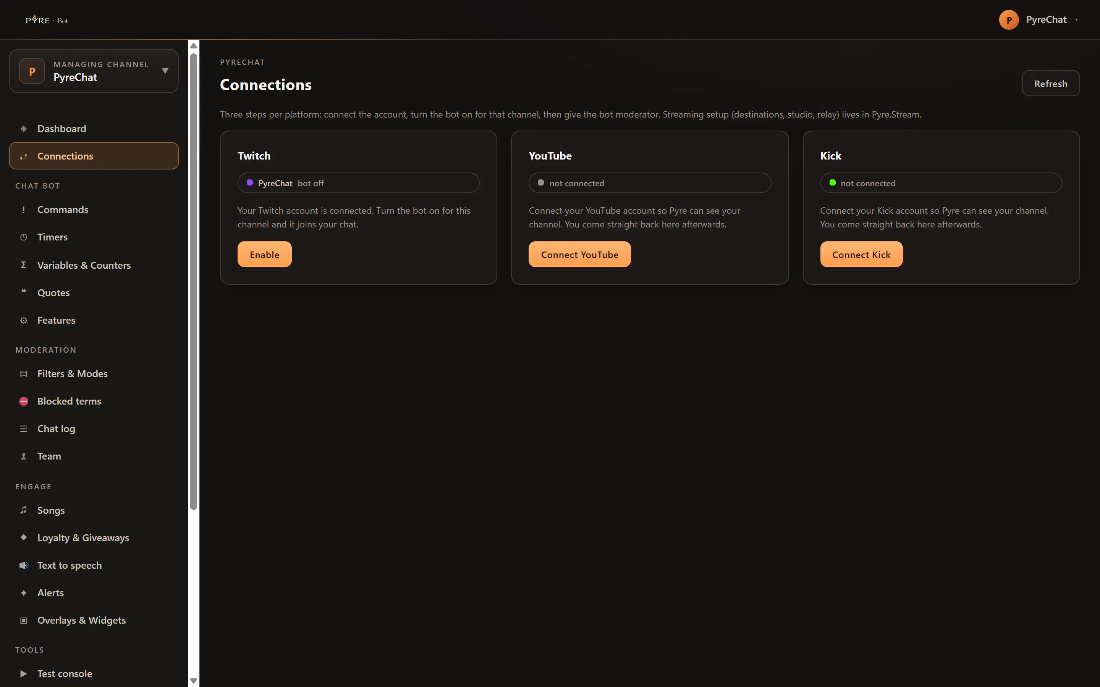Click the Kick 'not connected' status pill

941,183
